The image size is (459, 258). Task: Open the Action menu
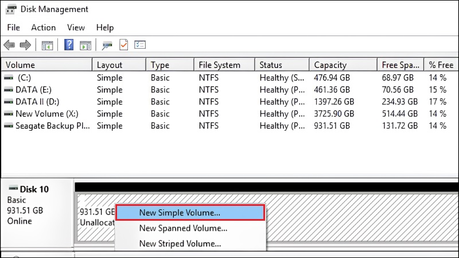tap(44, 28)
